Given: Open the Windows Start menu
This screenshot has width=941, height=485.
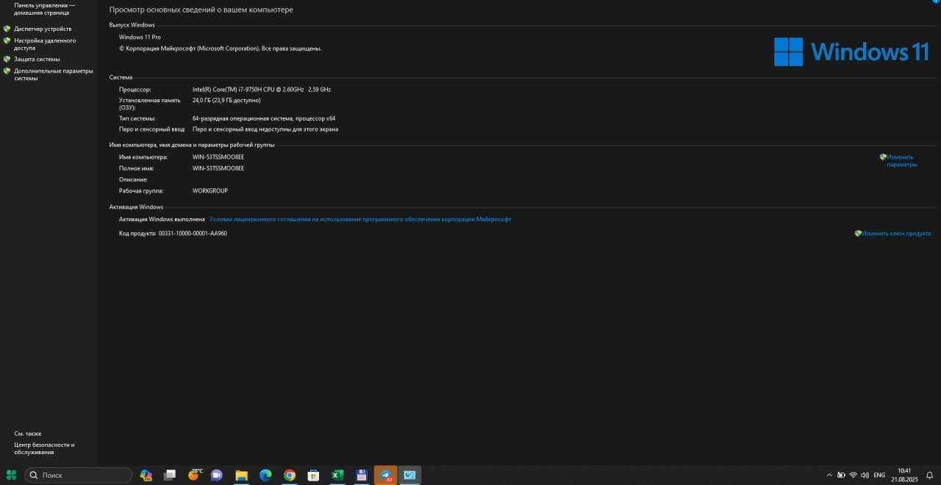Looking at the screenshot, I should point(11,475).
